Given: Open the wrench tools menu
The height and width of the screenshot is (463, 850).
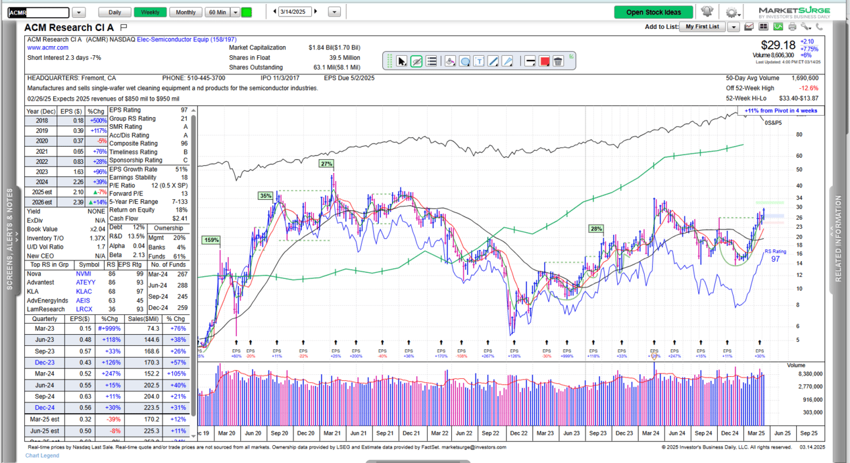Looking at the screenshot, I should [806, 27].
